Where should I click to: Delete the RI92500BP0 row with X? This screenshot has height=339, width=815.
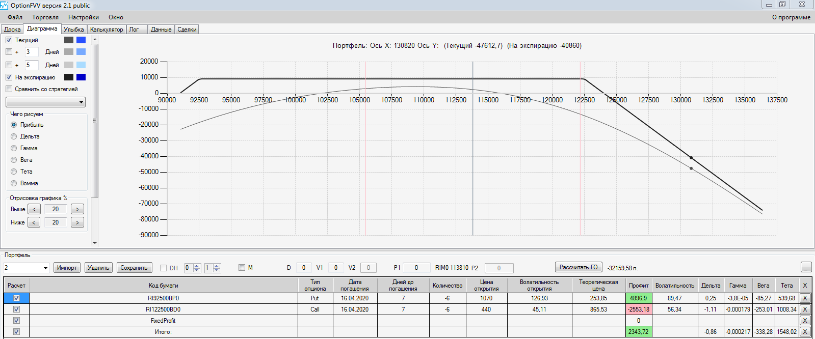click(805, 298)
